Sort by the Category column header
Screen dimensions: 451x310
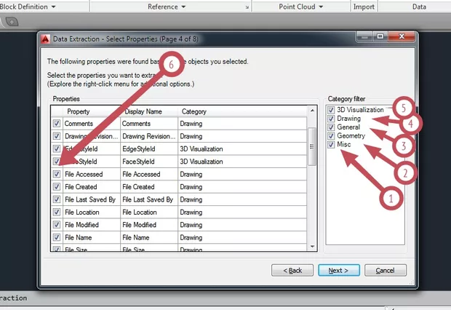(x=242, y=111)
